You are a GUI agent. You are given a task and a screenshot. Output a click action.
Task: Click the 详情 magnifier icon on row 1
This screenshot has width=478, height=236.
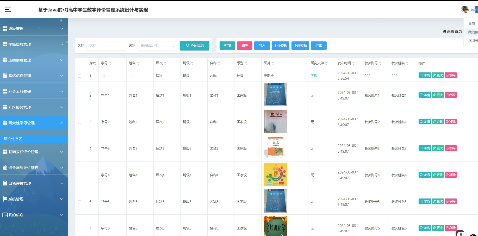pos(421,75)
